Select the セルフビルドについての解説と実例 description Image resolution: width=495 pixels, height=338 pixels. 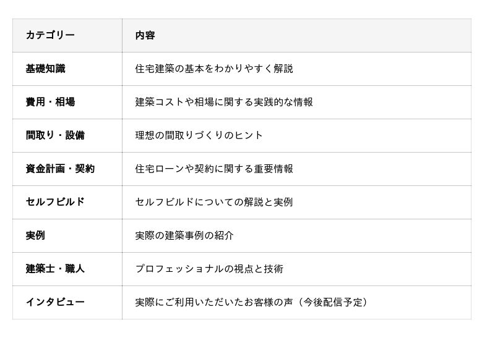click(x=214, y=202)
